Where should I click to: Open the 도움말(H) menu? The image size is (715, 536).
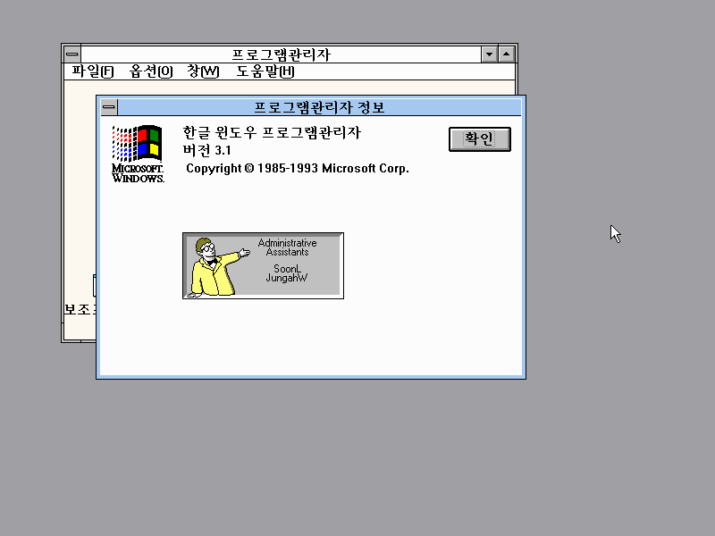(x=265, y=71)
